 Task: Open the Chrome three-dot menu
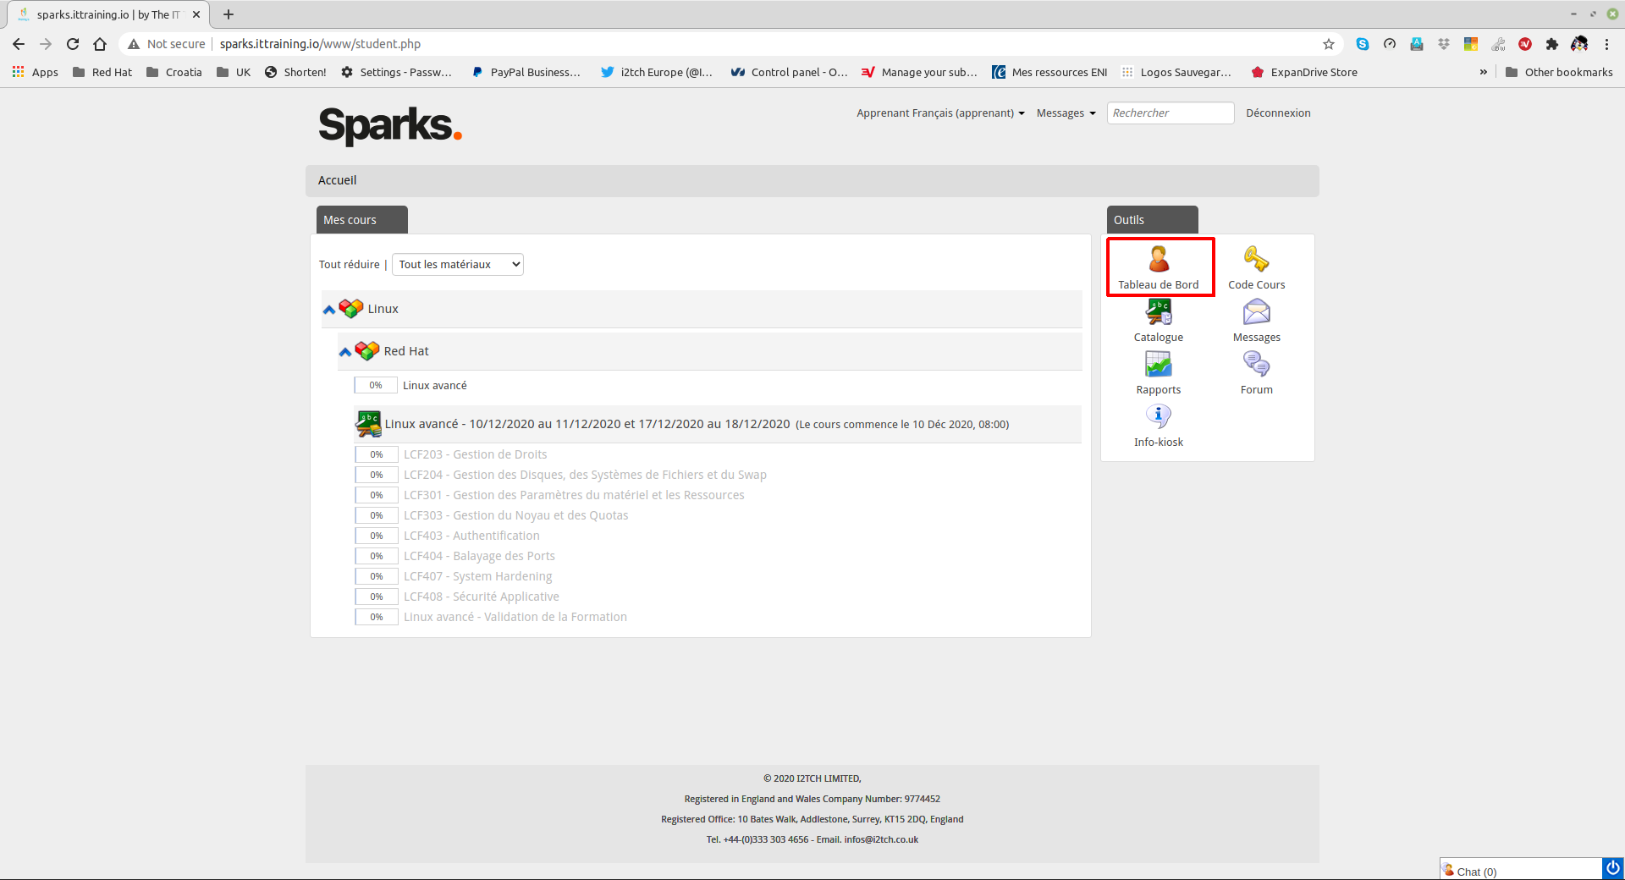pos(1606,44)
